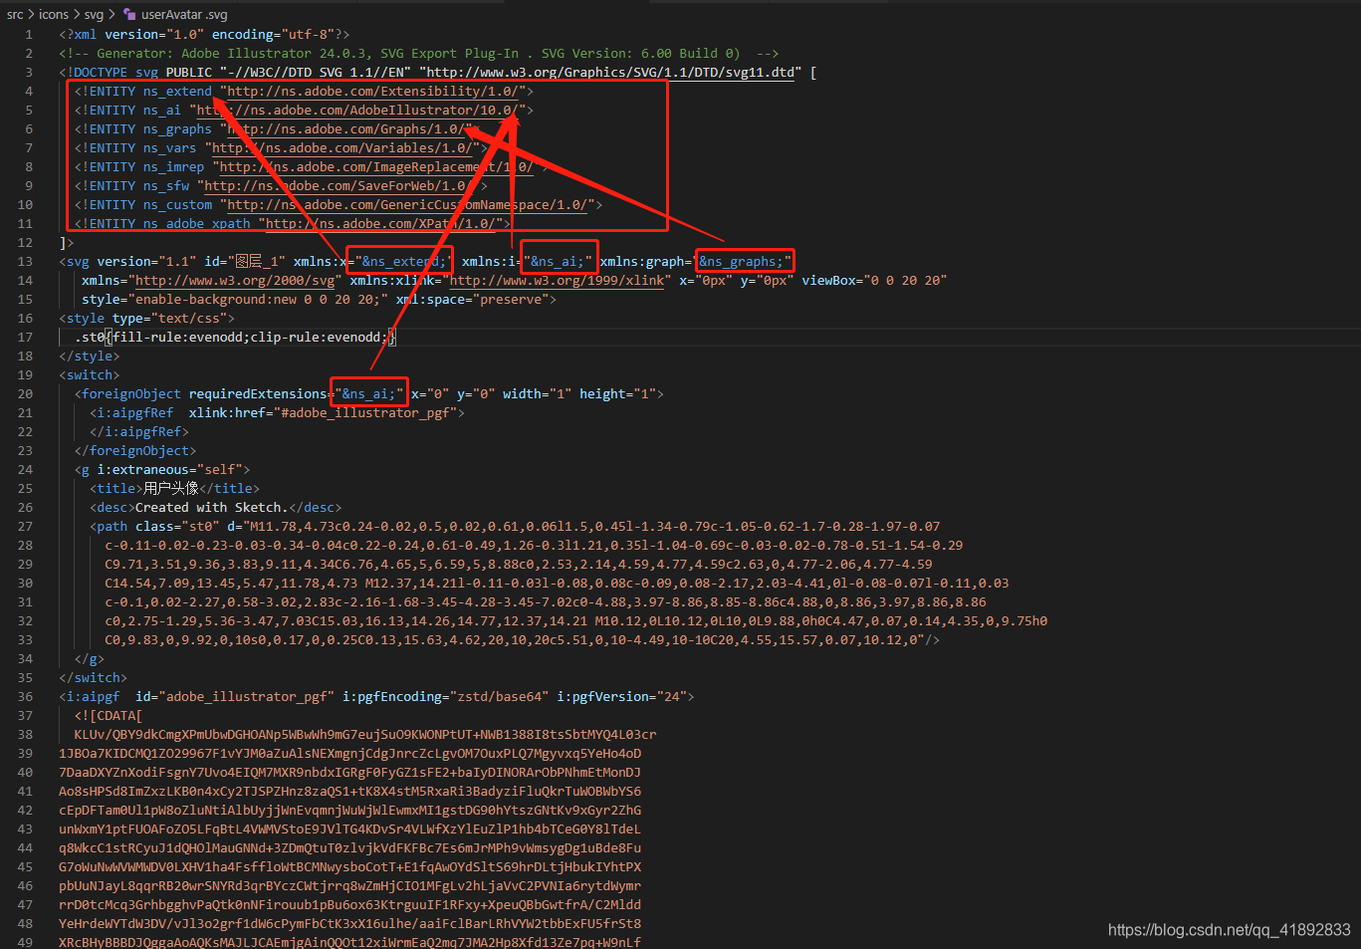Click the 'ns_extend' entity name
This screenshot has width=1361, height=949.
click(177, 92)
